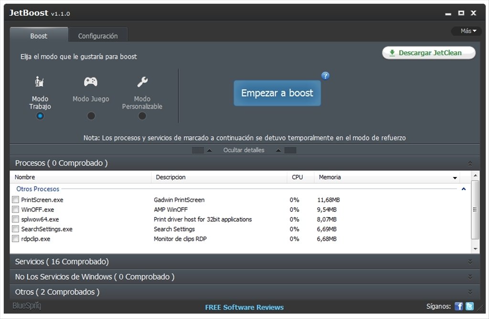Open the Facebook icon next to Síganos

(x=458, y=307)
